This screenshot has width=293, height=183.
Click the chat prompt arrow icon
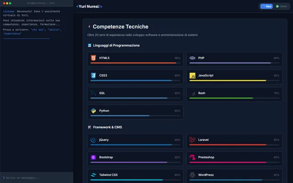point(4,178)
